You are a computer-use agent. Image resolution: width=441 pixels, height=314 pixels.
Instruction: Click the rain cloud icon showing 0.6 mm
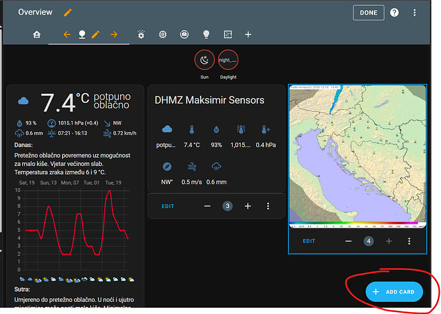[x=216, y=167]
